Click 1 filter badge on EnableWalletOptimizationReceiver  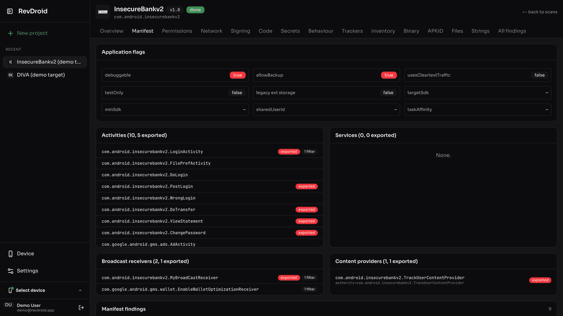coord(310,289)
